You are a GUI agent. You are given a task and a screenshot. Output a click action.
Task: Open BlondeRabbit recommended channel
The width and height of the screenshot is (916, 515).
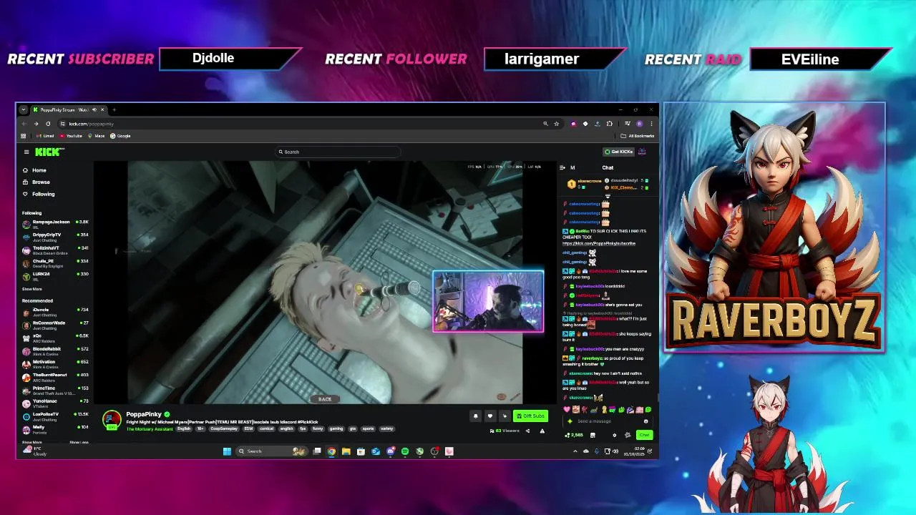coord(55,350)
